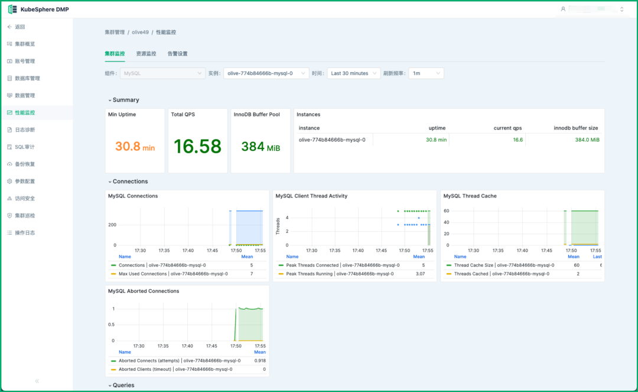Click the 集群巡检 shield icon
Image resolution: width=638 pixels, height=392 pixels.
[x=9, y=215]
